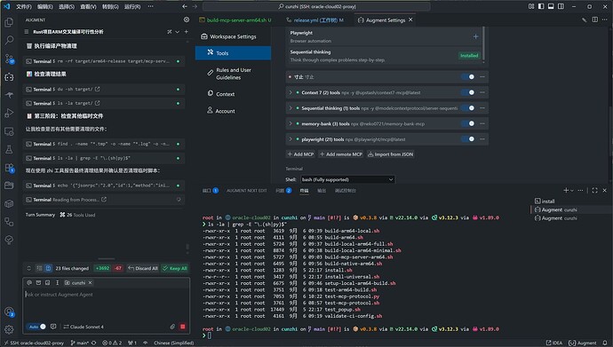Viewport: 613px width, 347px height.
Task: Open the thread list hamburger icon
Action: click(27, 32)
